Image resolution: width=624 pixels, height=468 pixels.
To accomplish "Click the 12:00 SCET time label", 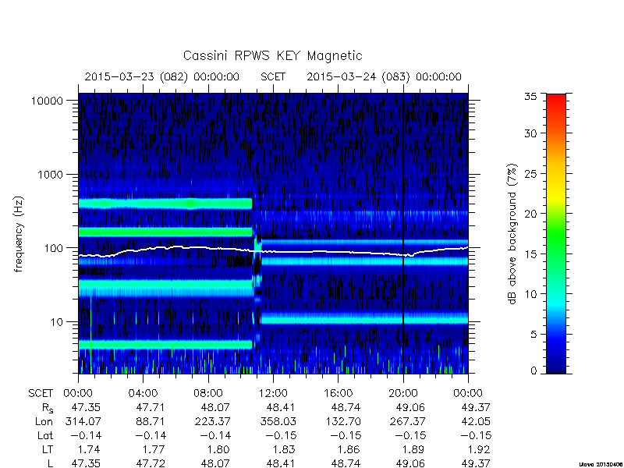I will 273,394.
